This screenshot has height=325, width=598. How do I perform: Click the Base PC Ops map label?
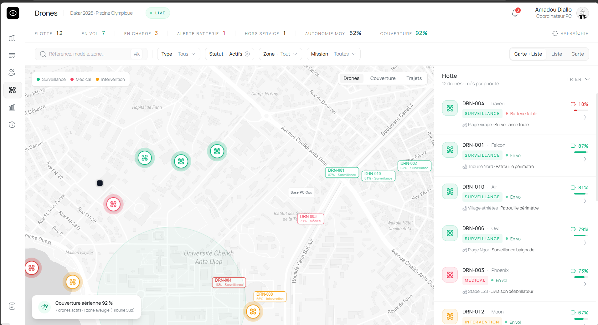[x=301, y=192]
